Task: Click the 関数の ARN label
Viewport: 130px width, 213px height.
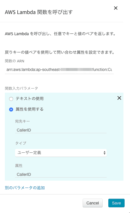Action: pyautogui.click(x=15, y=61)
